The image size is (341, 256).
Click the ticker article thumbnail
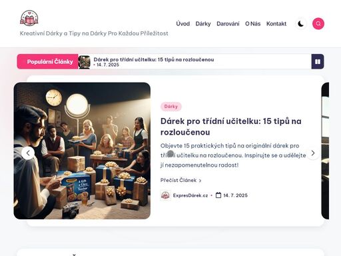[84, 62]
